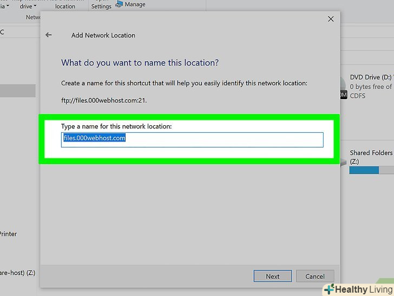Click the Shared Folders usage bar
394x296 pixels.
[371, 170]
